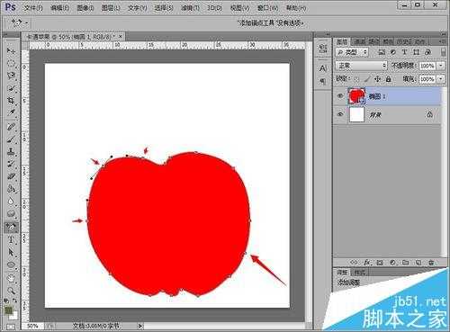Click the new adjustment layer icon
The width and height of the screenshot is (450, 332).
click(392, 263)
